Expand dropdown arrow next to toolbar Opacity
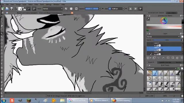Image resolution: width=184 pixels, height=103 pixels. (x=103, y=9)
